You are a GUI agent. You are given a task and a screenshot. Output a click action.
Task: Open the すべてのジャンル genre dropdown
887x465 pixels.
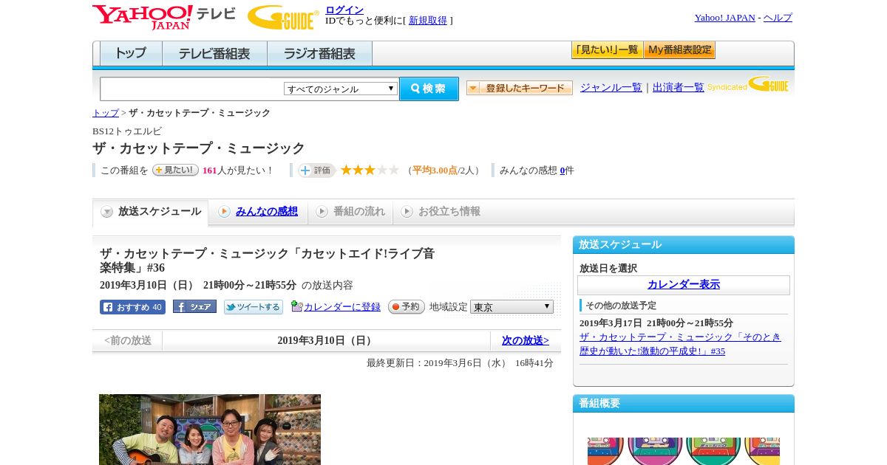point(341,89)
